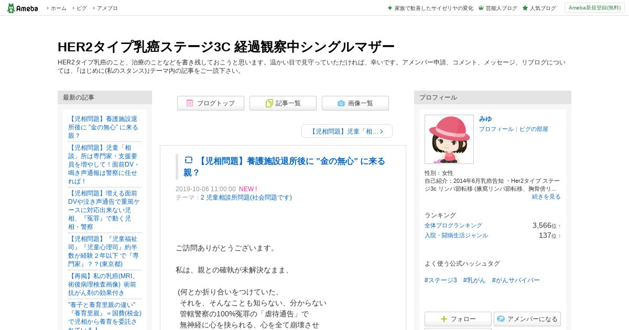Click the 最新の記事 sidebar heading
This screenshot has width=629, height=330.
coord(105,97)
